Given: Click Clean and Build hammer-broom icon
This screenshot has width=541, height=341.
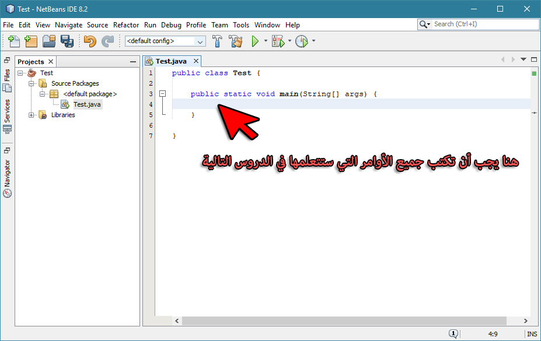Looking at the screenshot, I should 236,41.
